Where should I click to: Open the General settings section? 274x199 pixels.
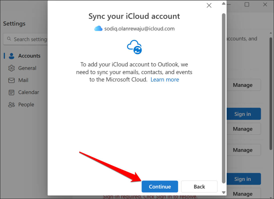tap(24, 68)
